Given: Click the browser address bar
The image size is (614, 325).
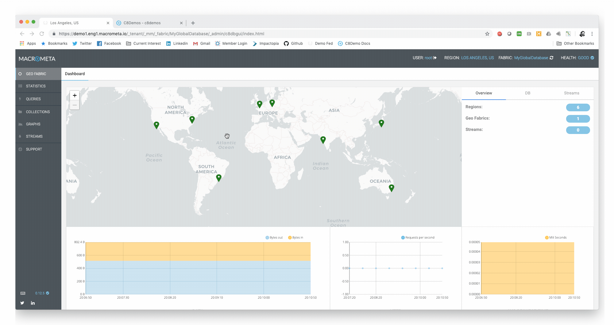Looking at the screenshot, I should (x=270, y=34).
